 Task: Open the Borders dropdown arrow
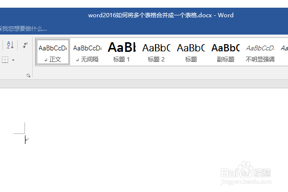coord(13,60)
